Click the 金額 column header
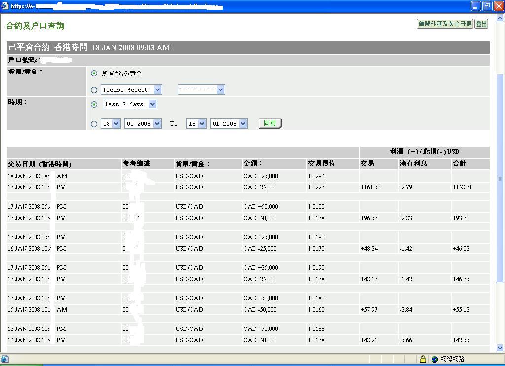Viewport: 505px width, 366px height. (x=253, y=164)
